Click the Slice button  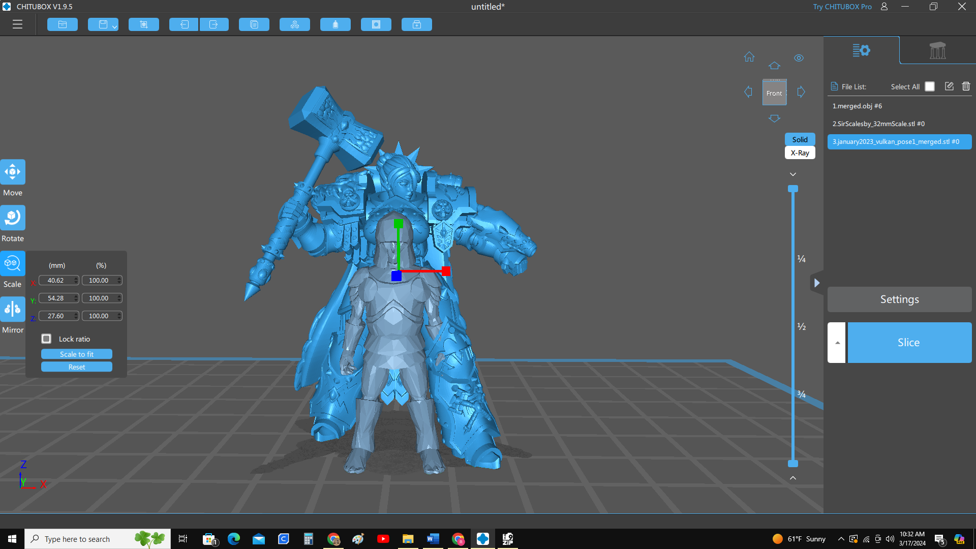click(x=909, y=343)
